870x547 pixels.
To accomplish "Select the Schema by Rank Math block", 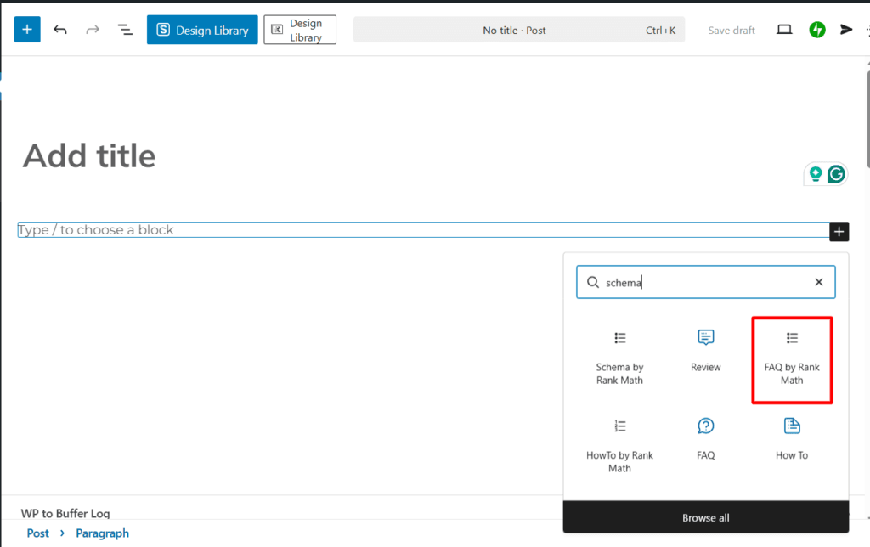I will coord(619,357).
